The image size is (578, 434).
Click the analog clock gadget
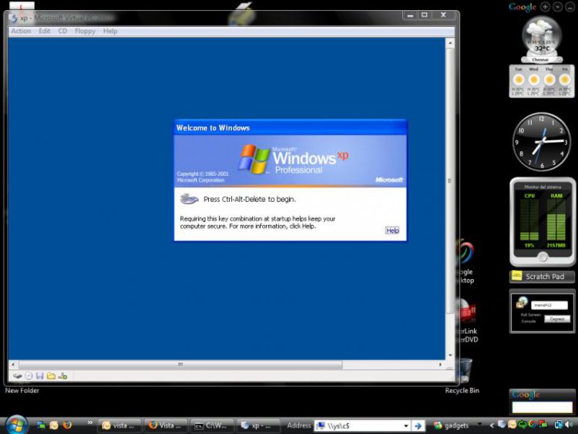click(x=542, y=142)
